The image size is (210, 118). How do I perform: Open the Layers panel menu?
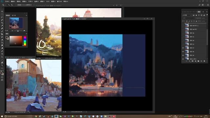point(207,12)
